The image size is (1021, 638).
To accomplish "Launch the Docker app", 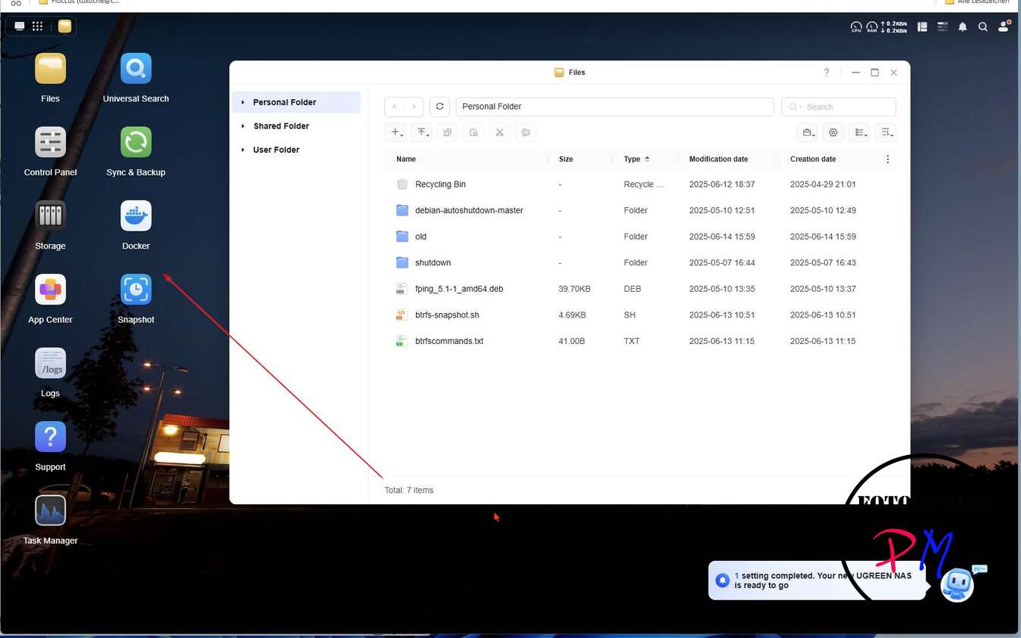I will coord(136,216).
